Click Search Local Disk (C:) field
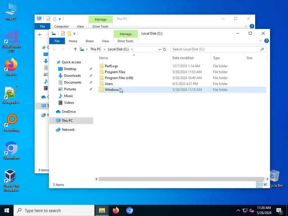The image size is (288, 216). [218, 49]
